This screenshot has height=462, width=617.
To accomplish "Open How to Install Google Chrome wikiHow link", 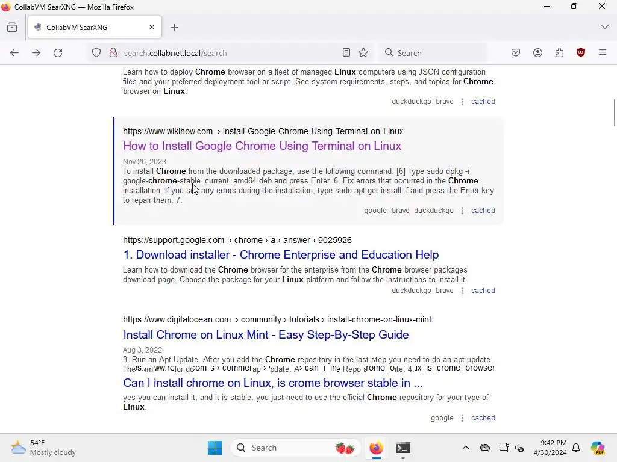I will pos(262,146).
